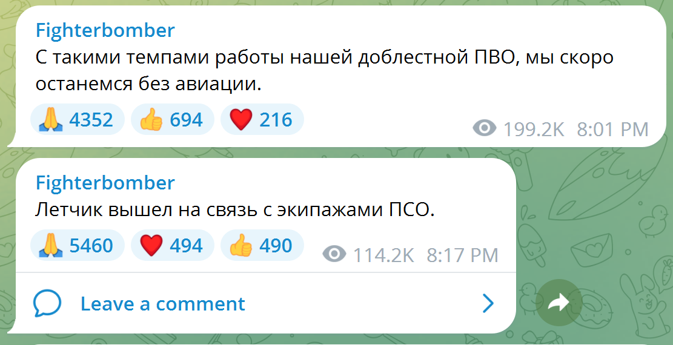The height and width of the screenshot is (345, 673).
Task: Click the 199.2K view count
Action: tap(534, 130)
